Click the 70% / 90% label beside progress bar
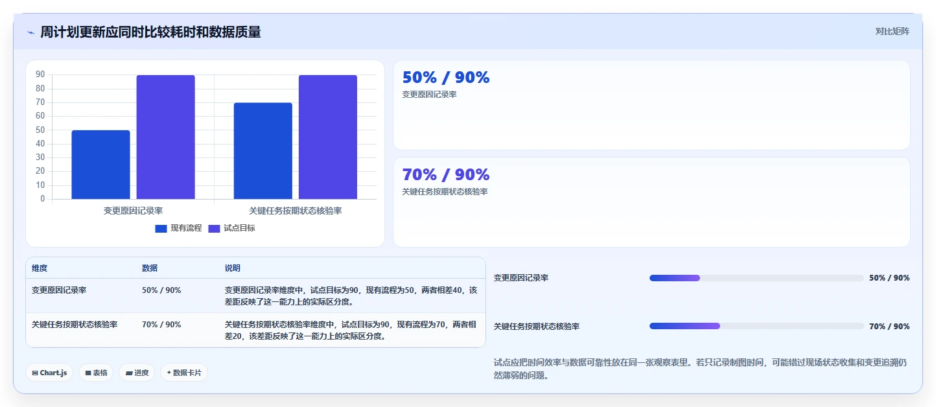This screenshot has width=936, height=407. (x=889, y=327)
